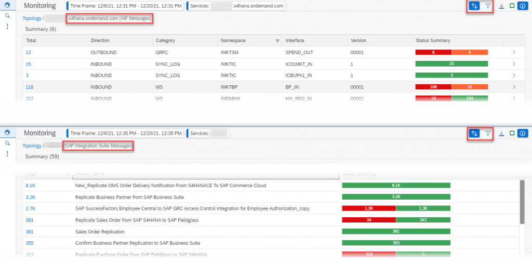Click orange segment 6 in SPEND_OUT status bar
Image resolution: width=532 pixels, height=262 pixels.
[x=470, y=53]
